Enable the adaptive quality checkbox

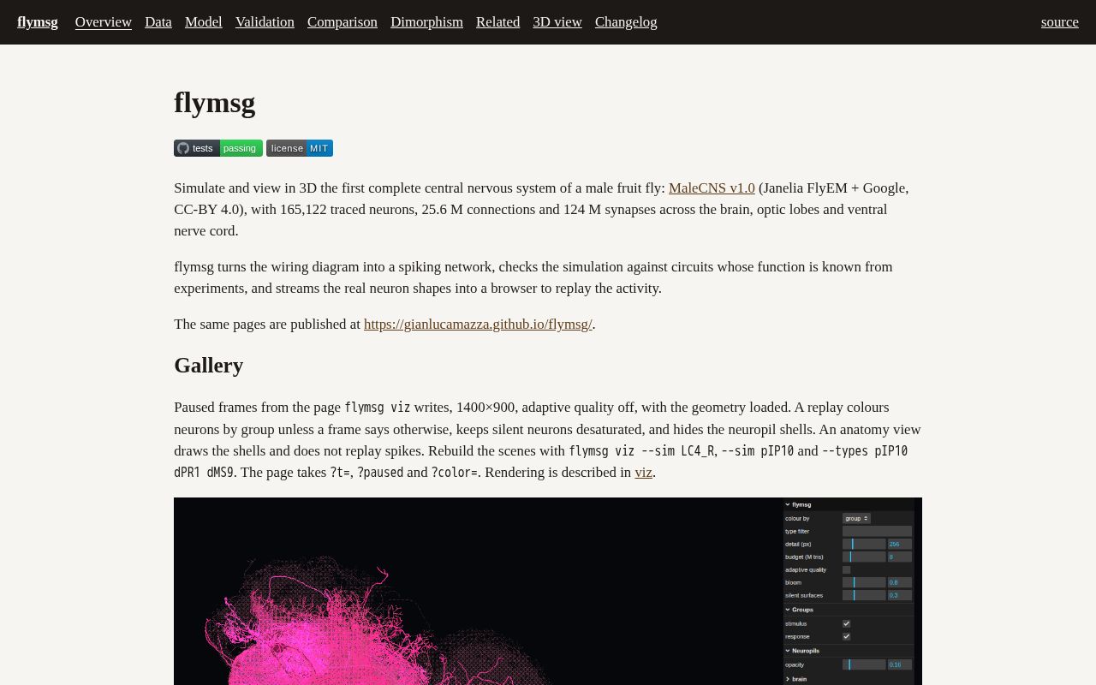coord(846,569)
